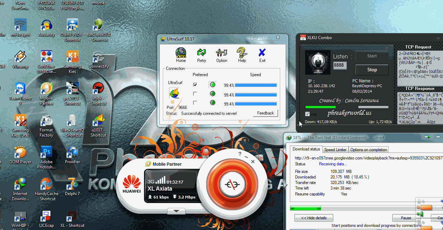Viewport: 443px width, 230px height.
Task: Click the Hide details button
Action: click(314, 218)
